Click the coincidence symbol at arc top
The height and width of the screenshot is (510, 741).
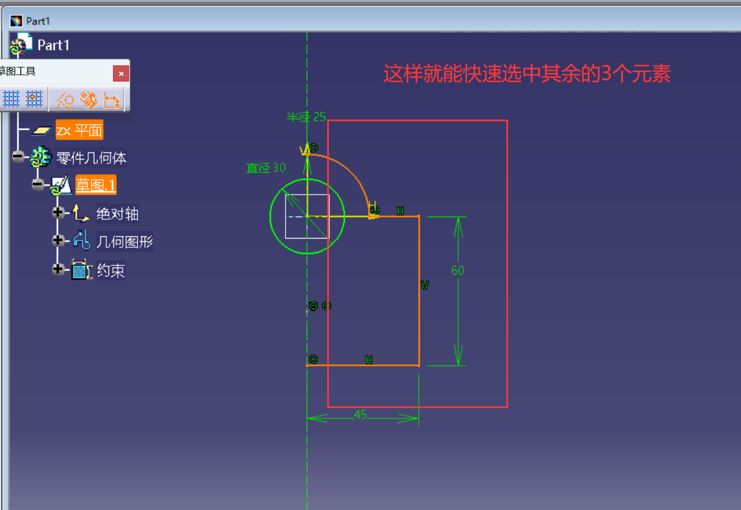(x=314, y=148)
